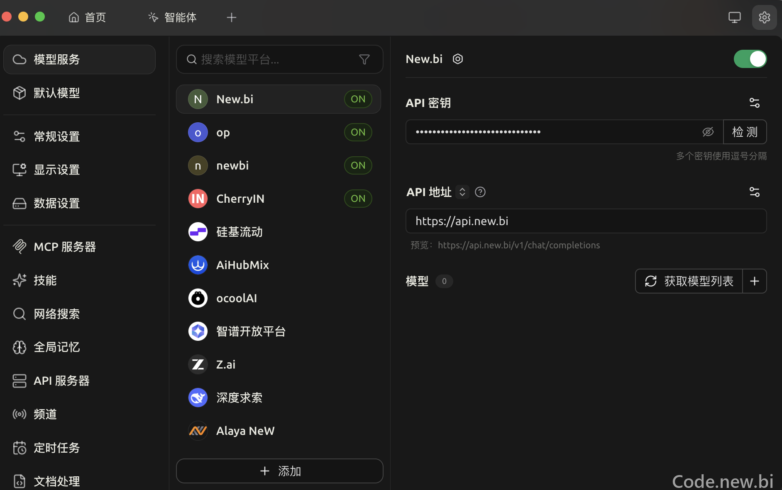Click the plus icon to add model
Viewport: 782px width, 490px height.
[754, 281]
